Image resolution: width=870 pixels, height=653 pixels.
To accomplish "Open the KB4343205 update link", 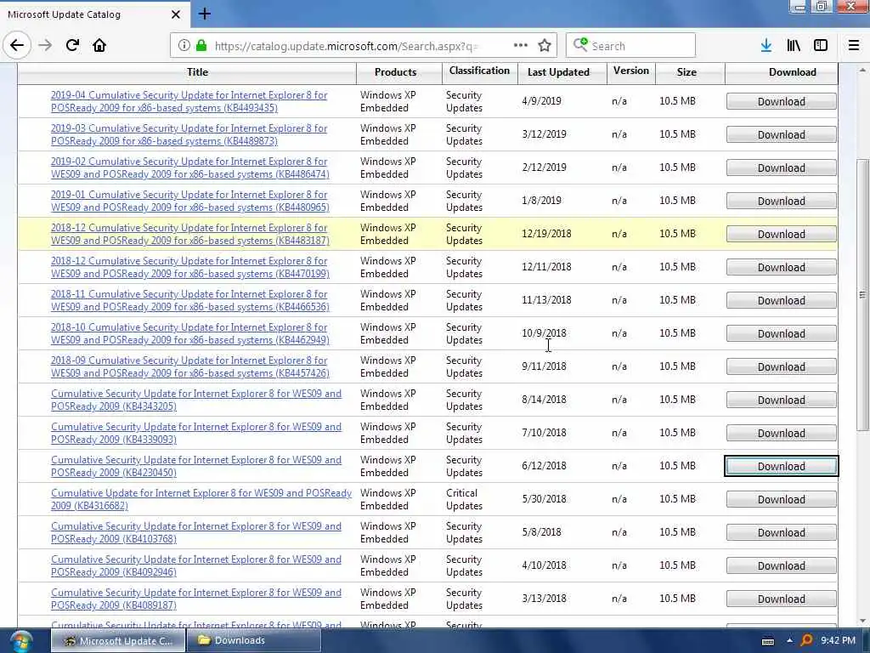I will point(196,400).
